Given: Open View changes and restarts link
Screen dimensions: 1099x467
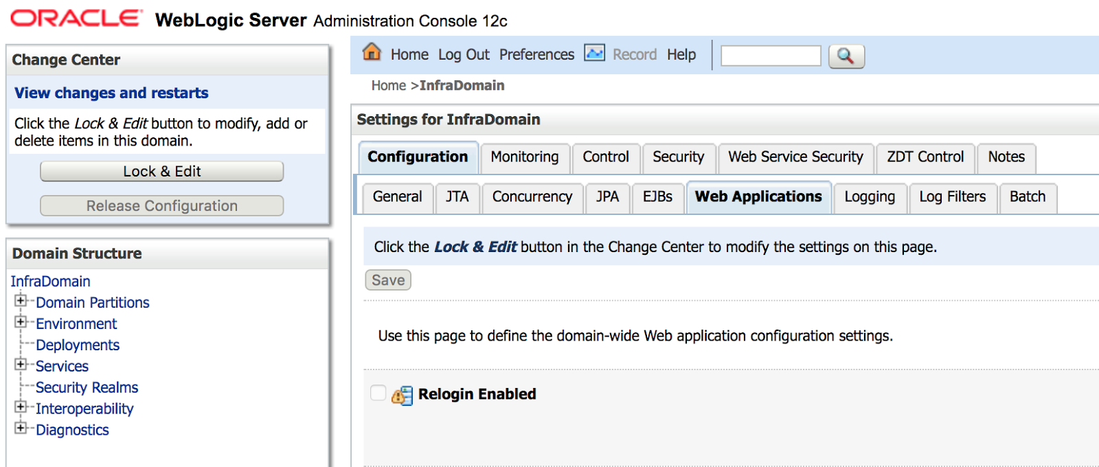Looking at the screenshot, I should (111, 93).
